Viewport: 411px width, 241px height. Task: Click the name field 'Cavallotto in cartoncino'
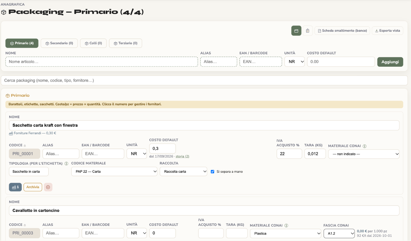click(204, 210)
